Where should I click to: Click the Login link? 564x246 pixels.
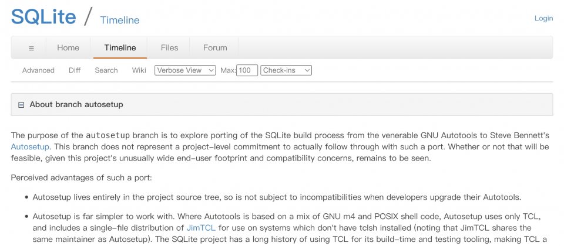tap(543, 18)
